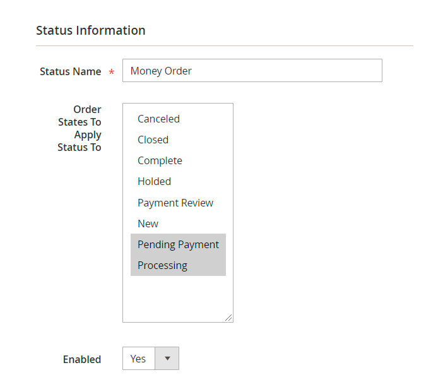Select the New order state option
This screenshot has width=431, height=382.
(148, 224)
